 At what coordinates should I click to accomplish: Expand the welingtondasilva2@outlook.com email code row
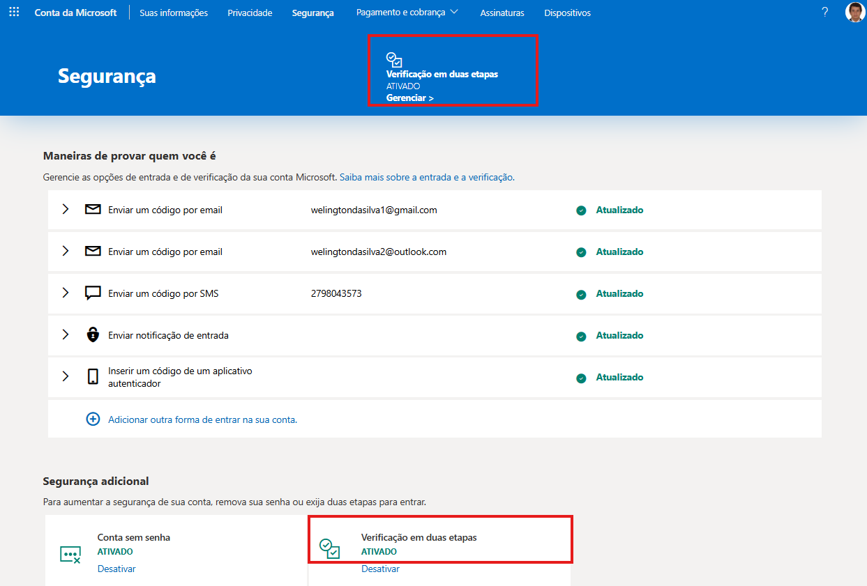pos(66,251)
